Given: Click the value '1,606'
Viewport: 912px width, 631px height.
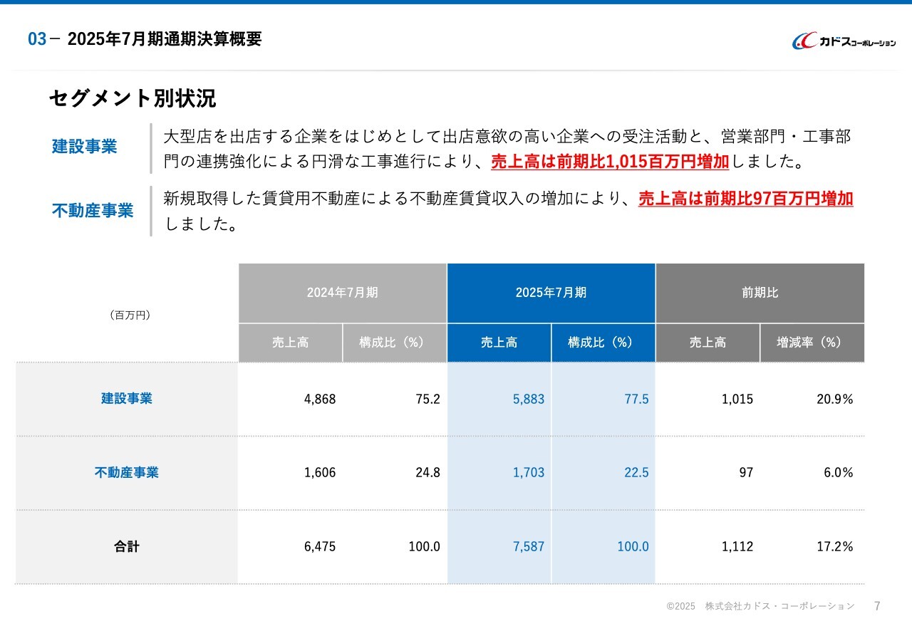Looking at the screenshot, I should (x=320, y=473).
